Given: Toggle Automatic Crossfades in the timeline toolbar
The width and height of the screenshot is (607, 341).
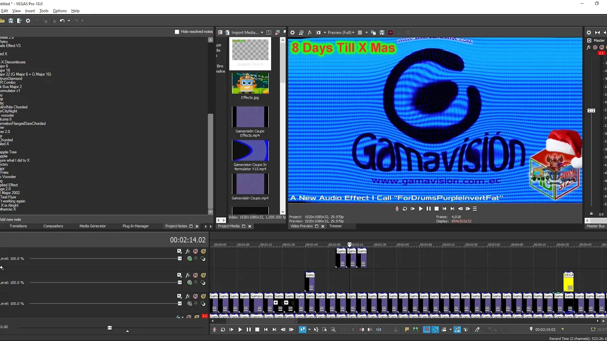Looking at the screenshot, I should click(435, 330).
